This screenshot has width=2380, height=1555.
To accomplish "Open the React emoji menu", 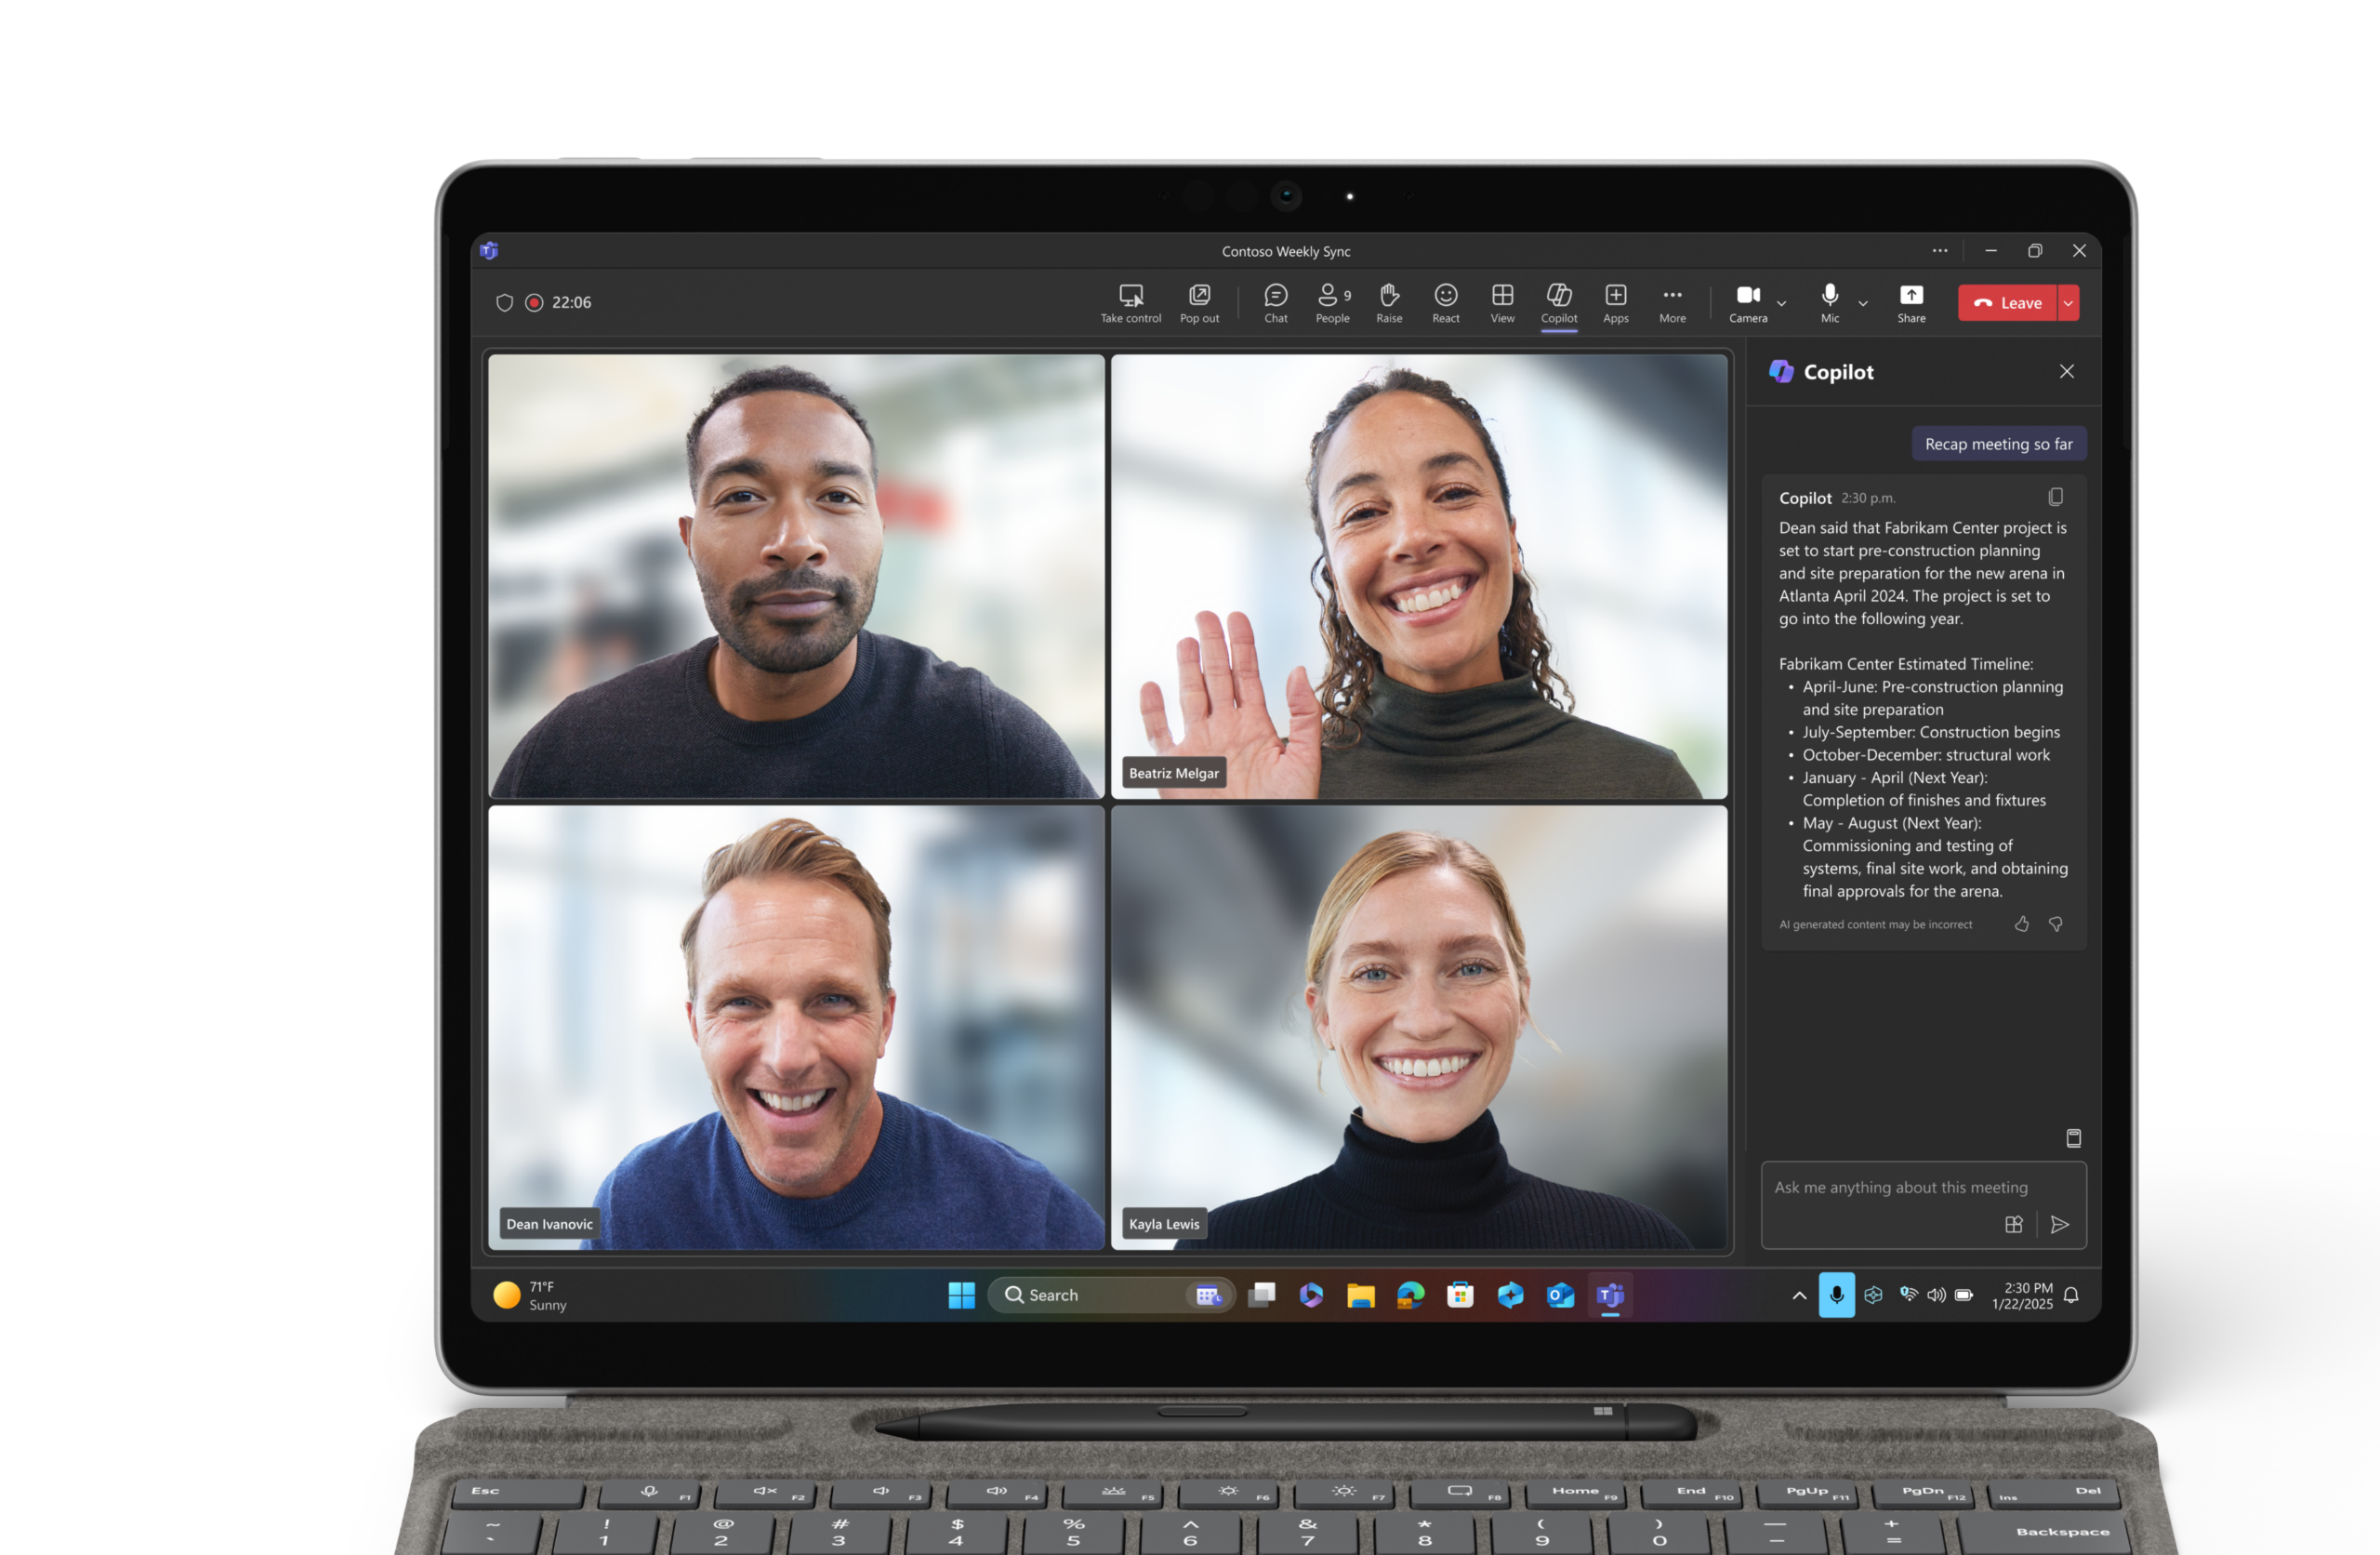I will pyautogui.click(x=1445, y=302).
